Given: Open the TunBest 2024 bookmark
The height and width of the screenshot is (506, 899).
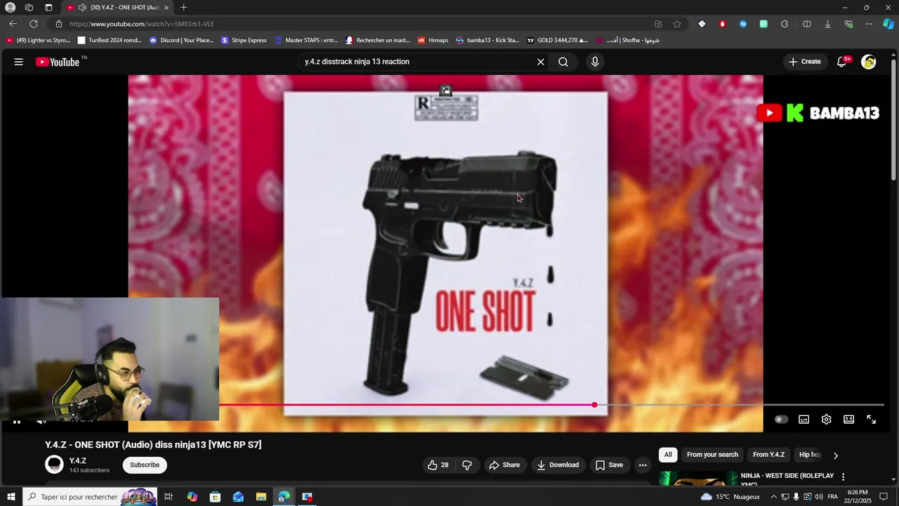Looking at the screenshot, I should (x=110, y=40).
